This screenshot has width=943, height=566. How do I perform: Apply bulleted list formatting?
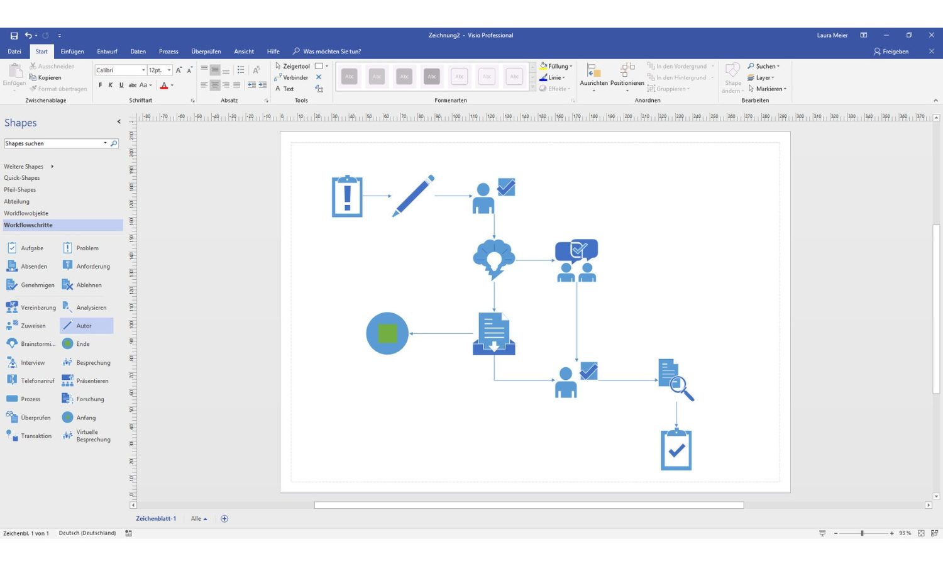[241, 70]
